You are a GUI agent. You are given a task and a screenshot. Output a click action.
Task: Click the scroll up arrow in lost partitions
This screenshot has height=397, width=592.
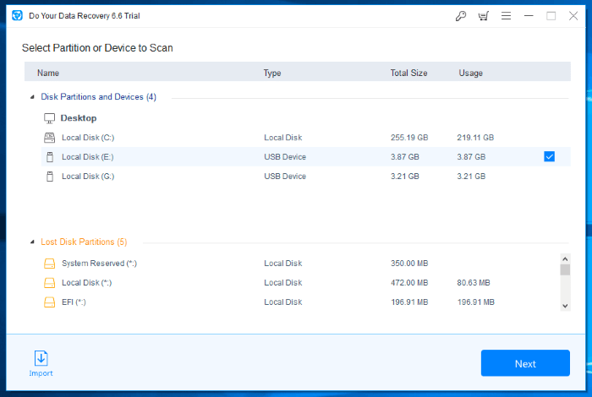tap(565, 259)
